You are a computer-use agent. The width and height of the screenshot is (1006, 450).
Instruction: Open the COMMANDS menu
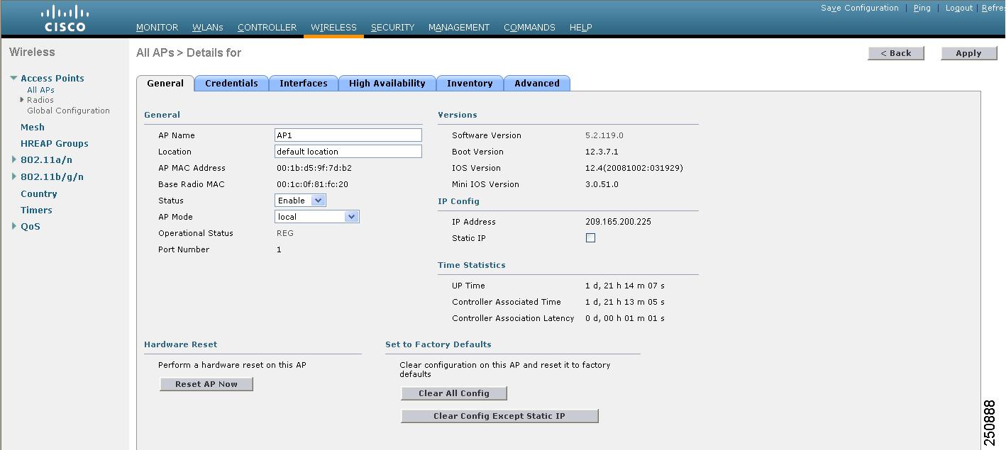pyautogui.click(x=529, y=28)
